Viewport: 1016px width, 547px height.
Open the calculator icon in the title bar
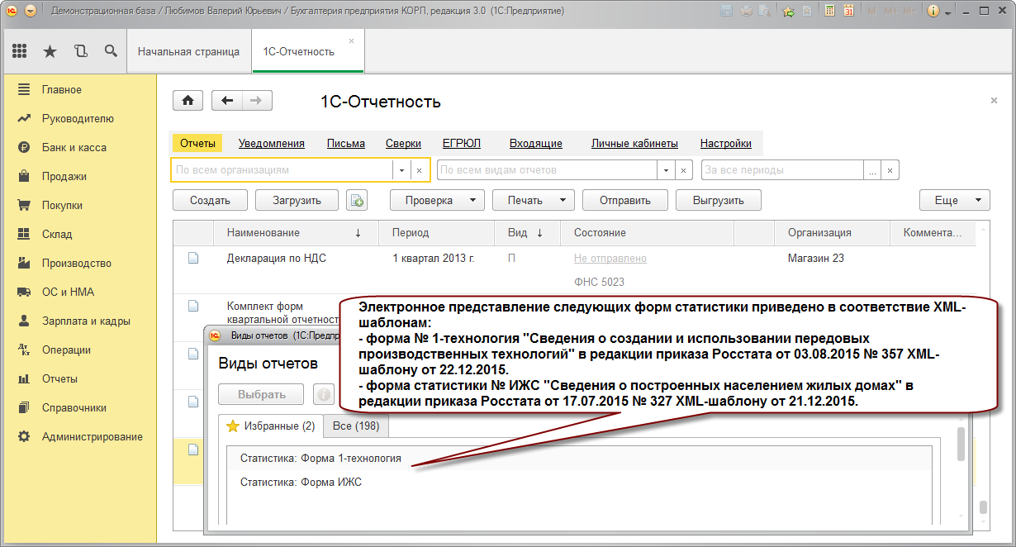(x=828, y=11)
